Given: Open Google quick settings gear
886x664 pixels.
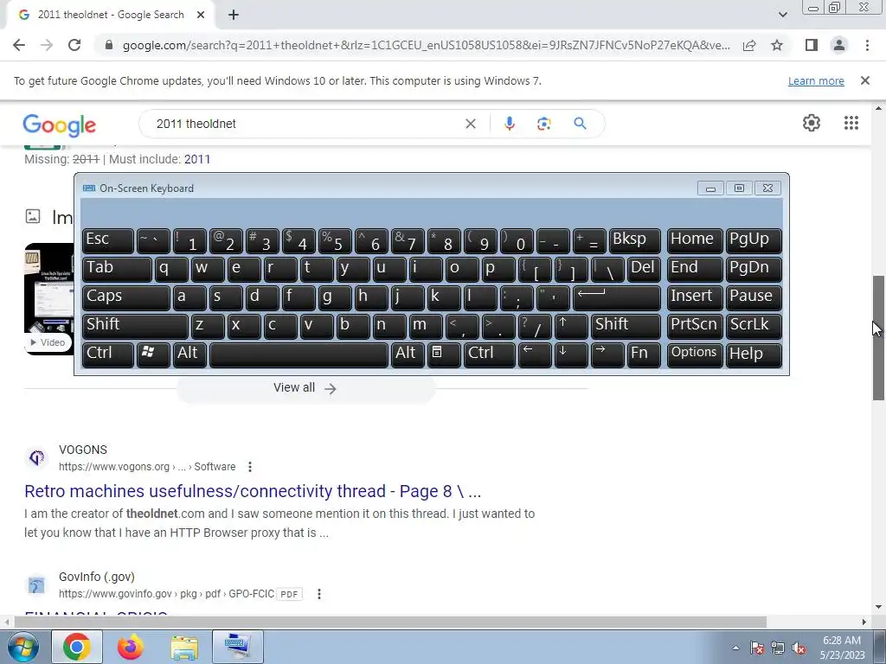Looking at the screenshot, I should coord(812,123).
